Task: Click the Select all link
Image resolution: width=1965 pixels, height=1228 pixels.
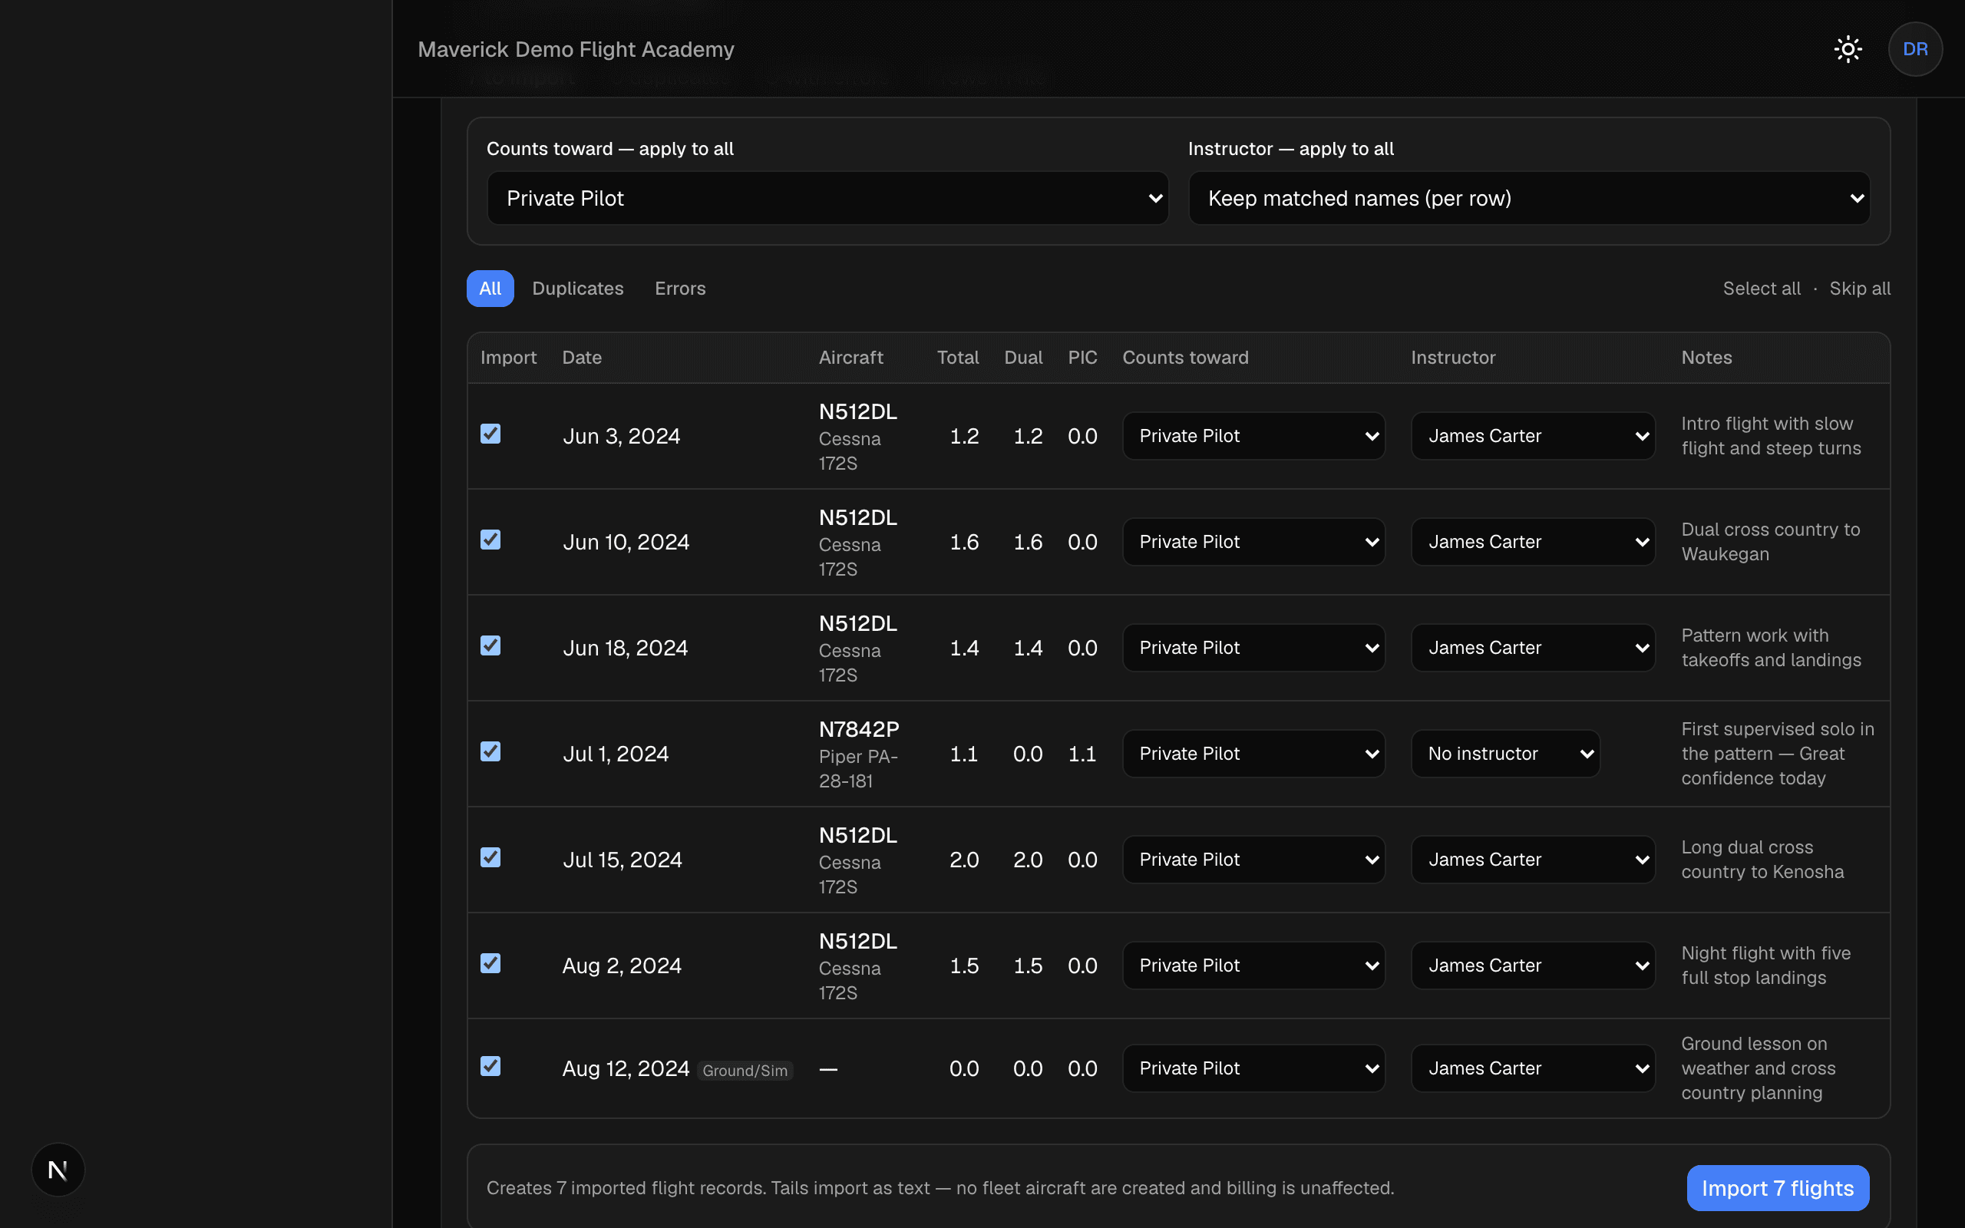Action: (1761, 289)
